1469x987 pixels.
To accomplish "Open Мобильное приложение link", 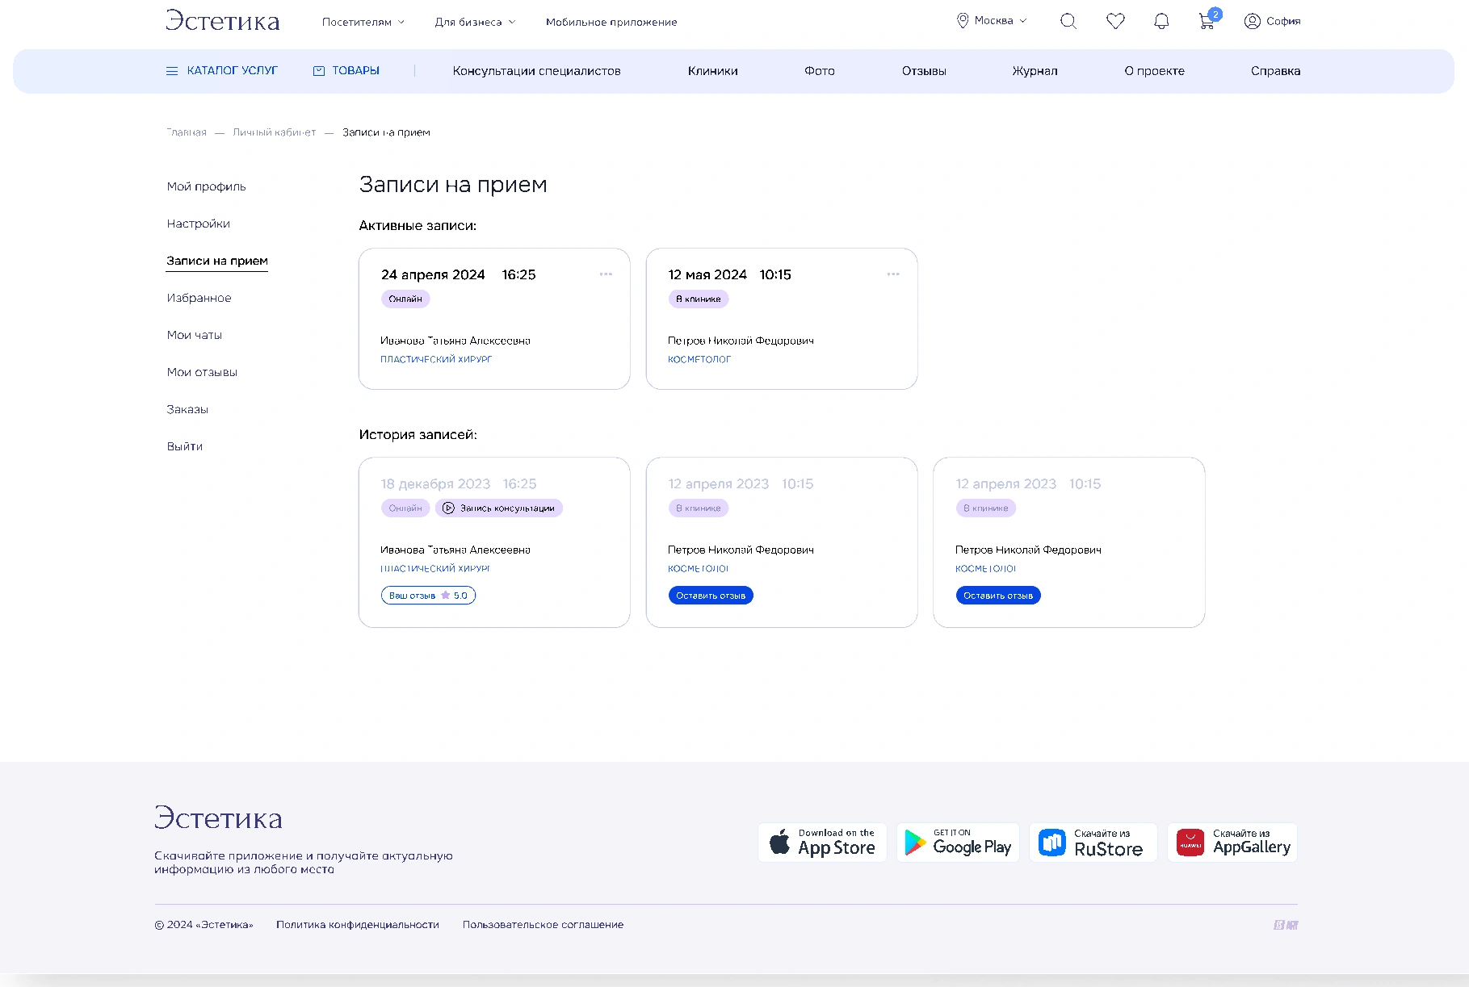I will pyautogui.click(x=611, y=23).
